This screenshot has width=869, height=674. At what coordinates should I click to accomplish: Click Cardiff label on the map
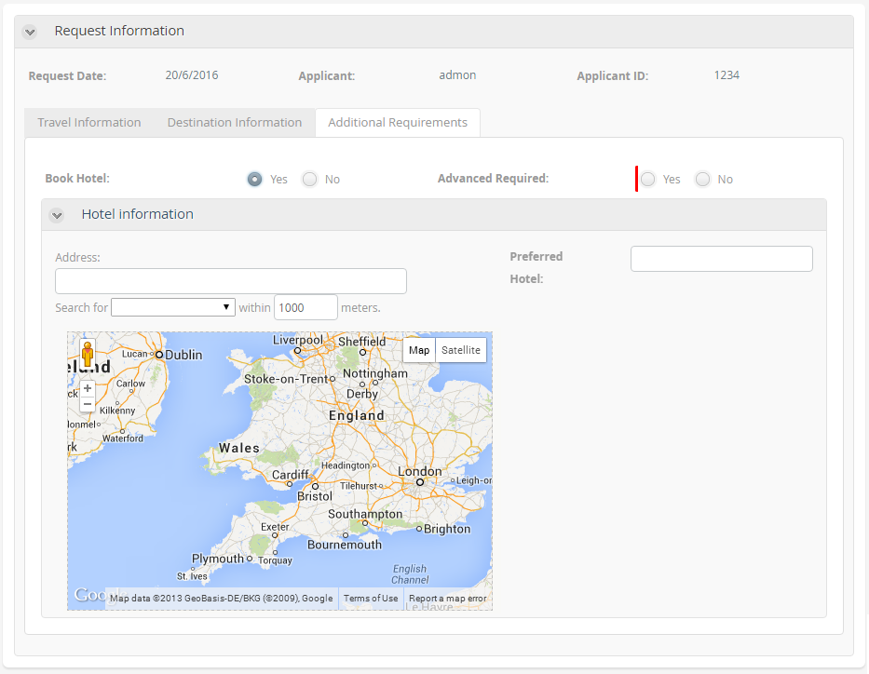coord(290,475)
